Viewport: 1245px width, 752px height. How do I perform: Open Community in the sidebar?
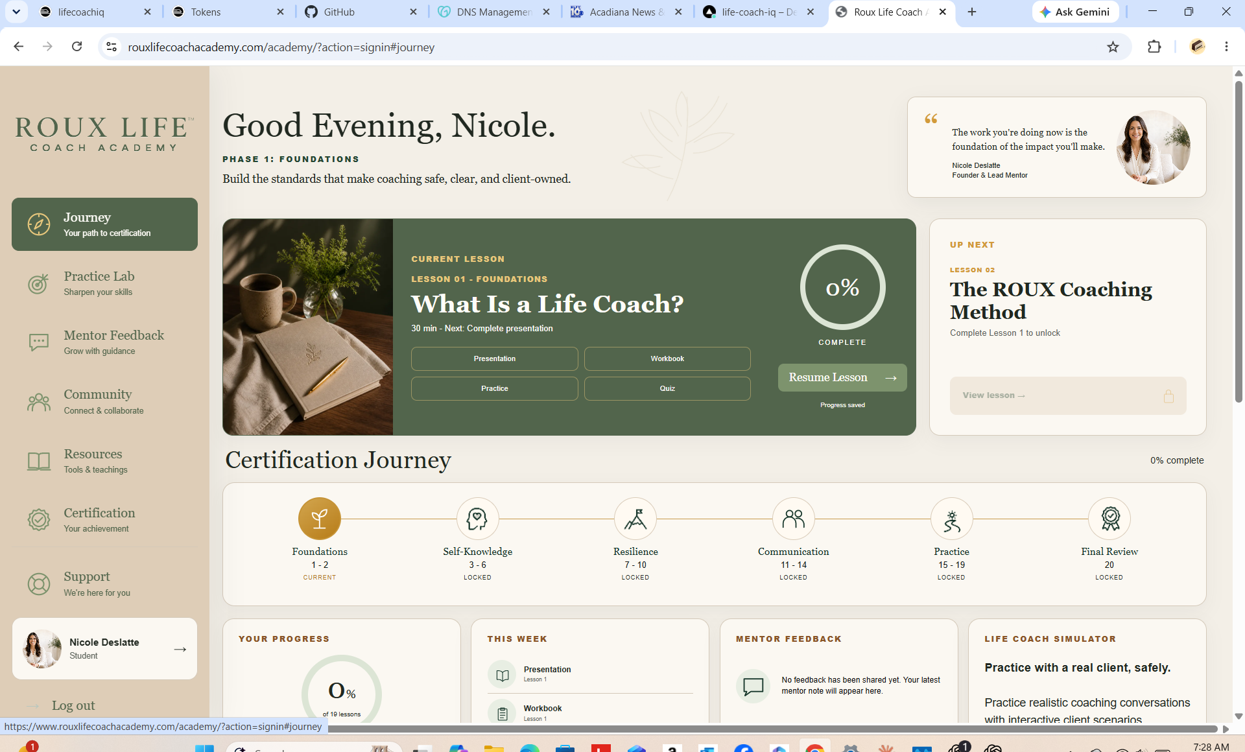coord(104,402)
